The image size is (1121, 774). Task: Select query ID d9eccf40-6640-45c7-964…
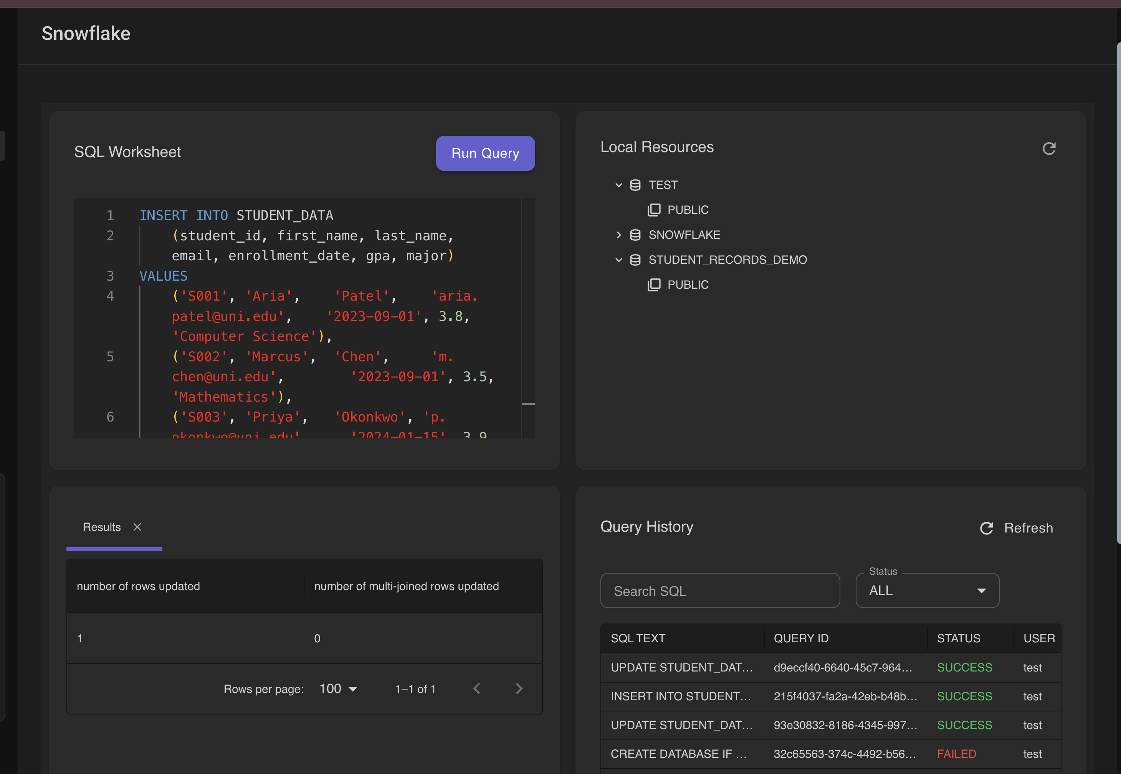point(843,668)
